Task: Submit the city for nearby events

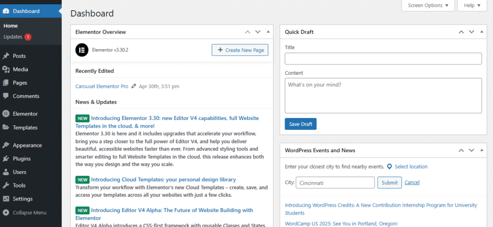Action: pos(389,182)
